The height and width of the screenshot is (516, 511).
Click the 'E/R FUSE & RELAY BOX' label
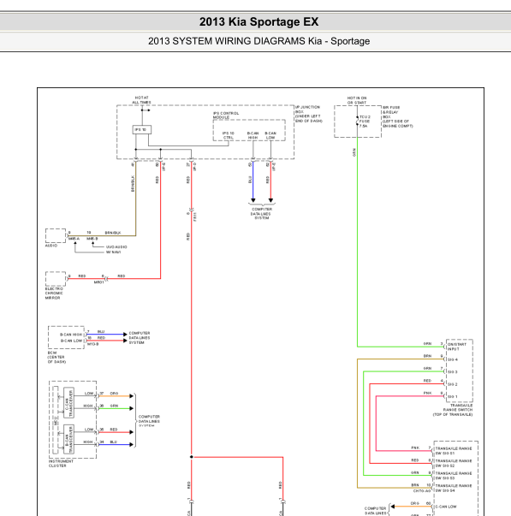tap(397, 117)
